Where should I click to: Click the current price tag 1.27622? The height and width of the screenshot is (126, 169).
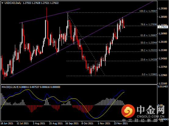pos(163,27)
